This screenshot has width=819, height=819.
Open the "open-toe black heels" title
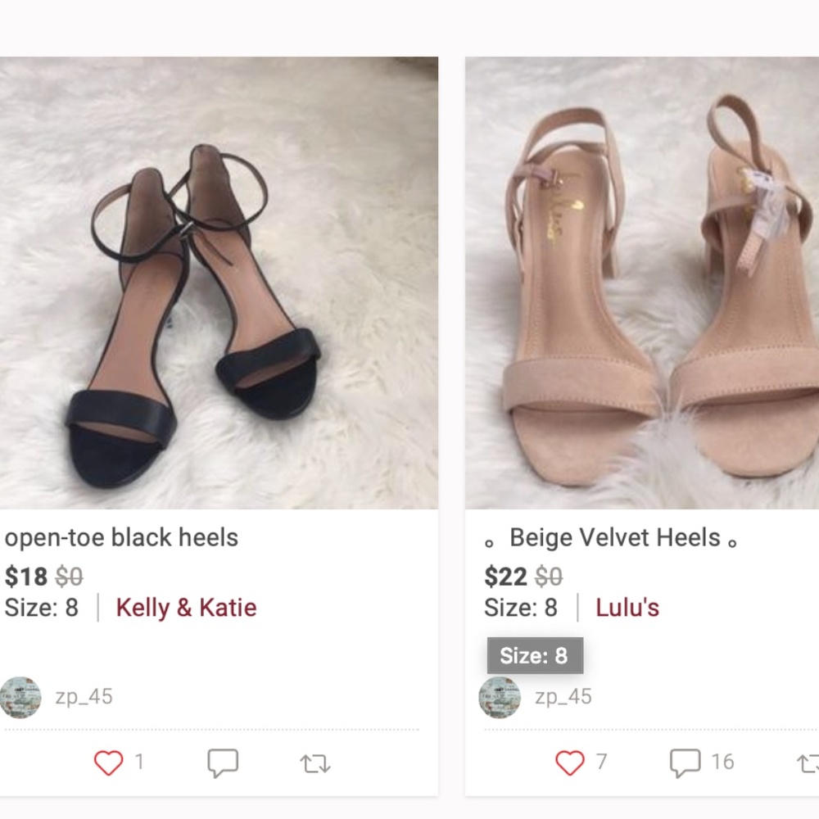(x=121, y=538)
